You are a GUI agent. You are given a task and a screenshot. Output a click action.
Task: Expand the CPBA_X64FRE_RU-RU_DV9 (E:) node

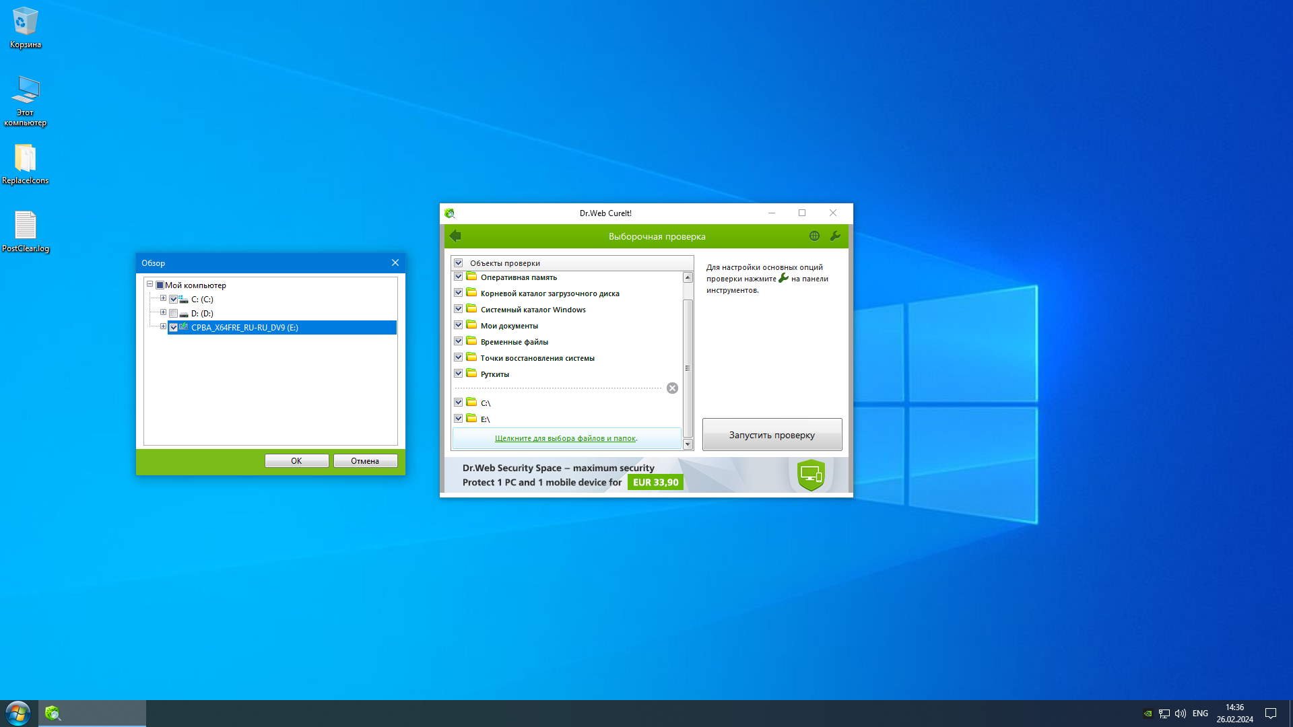[x=163, y=326]
